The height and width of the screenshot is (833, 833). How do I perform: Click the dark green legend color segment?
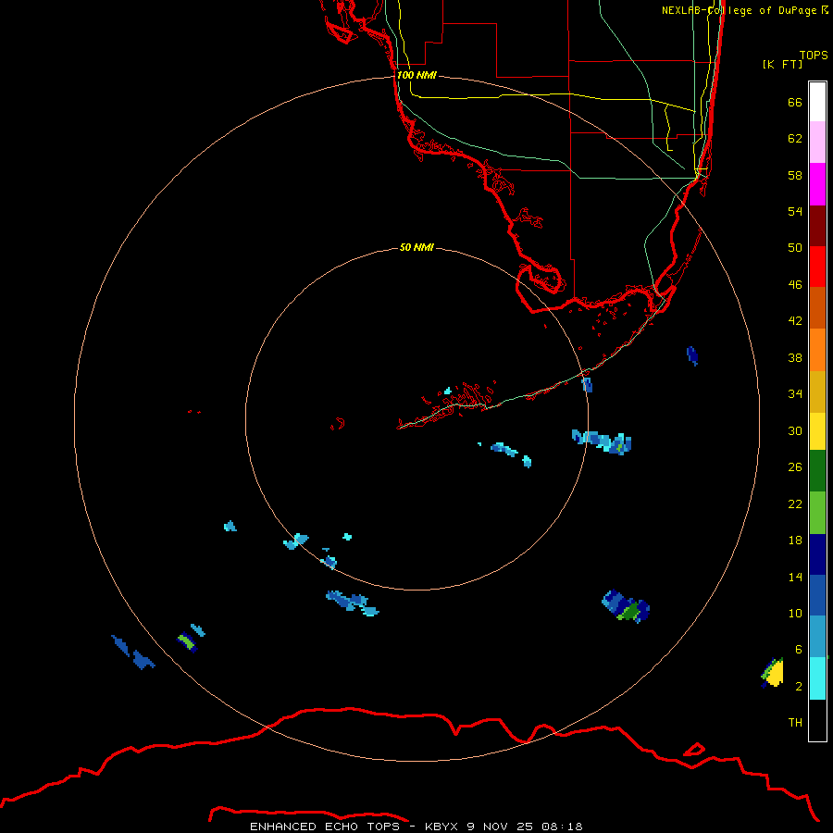point(817,471)
